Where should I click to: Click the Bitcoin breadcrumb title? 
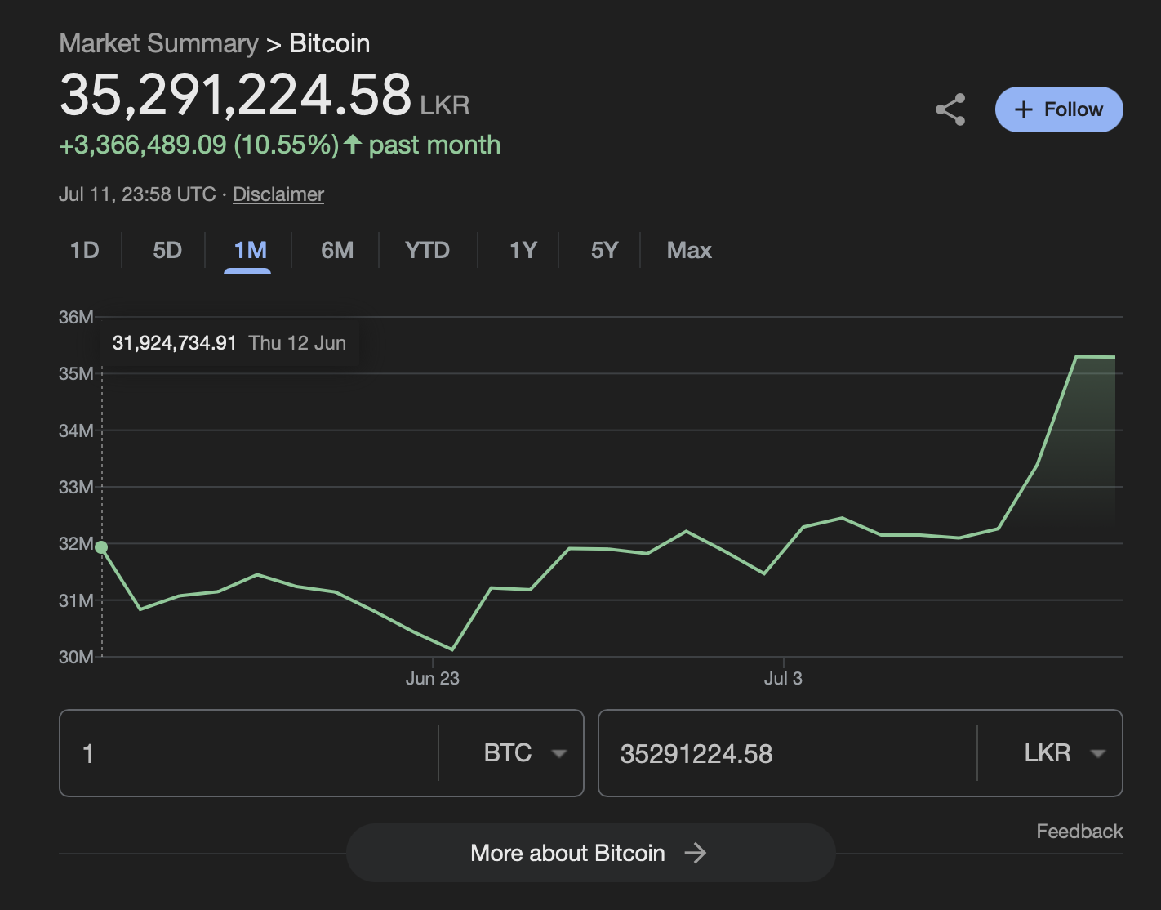[x=330, y=43]
